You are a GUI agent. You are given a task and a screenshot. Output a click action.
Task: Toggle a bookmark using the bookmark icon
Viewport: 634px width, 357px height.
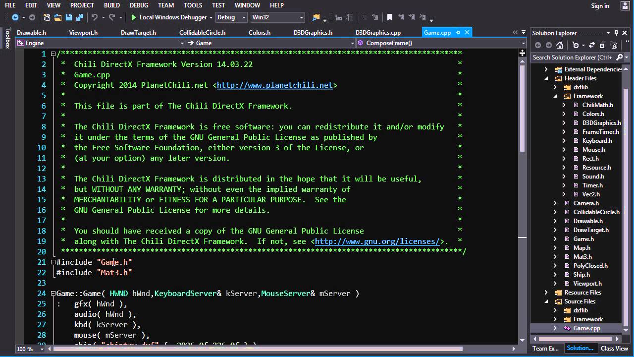click(390, 17)
